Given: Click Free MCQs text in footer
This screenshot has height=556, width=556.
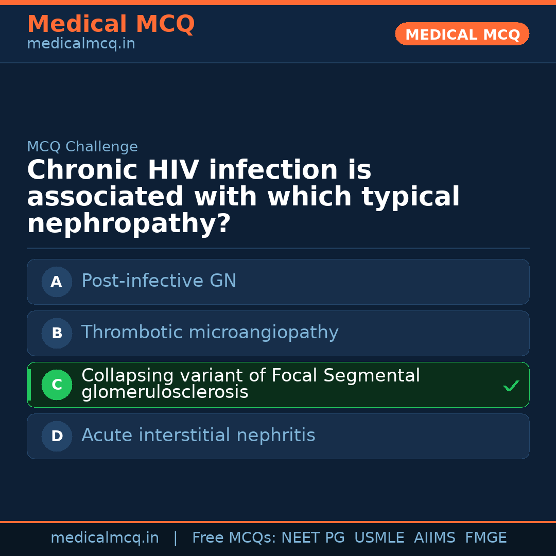Looking at the screenshot, I should [234, 538].
